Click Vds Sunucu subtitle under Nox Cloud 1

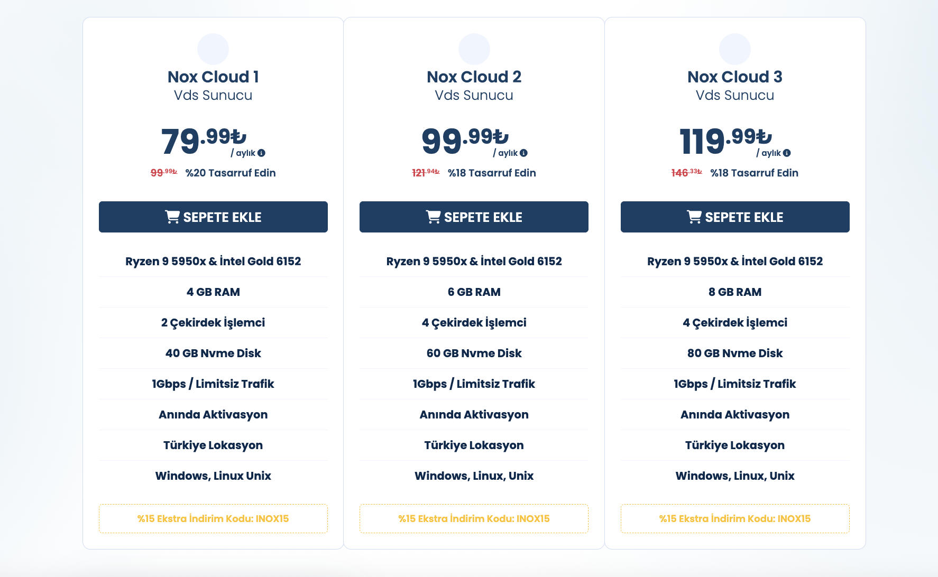[213, 95]
